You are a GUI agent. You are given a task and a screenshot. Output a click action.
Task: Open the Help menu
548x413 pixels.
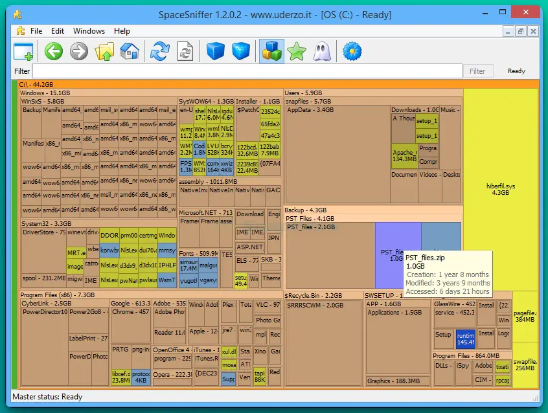[x=122, y=31]
